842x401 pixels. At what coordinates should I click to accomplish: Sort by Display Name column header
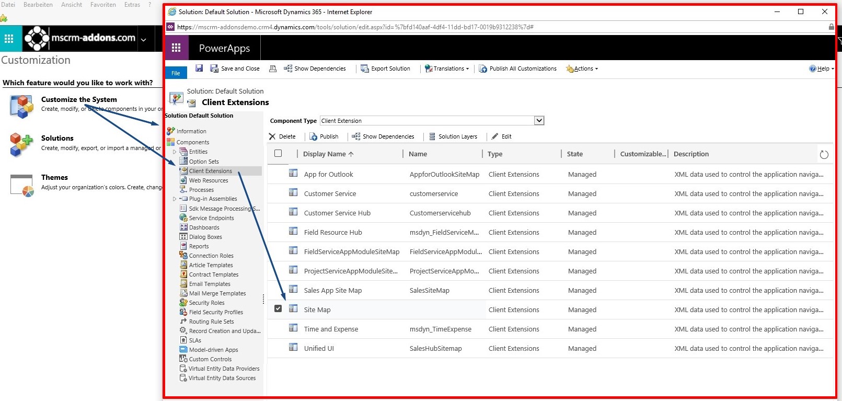click(328, 154)
